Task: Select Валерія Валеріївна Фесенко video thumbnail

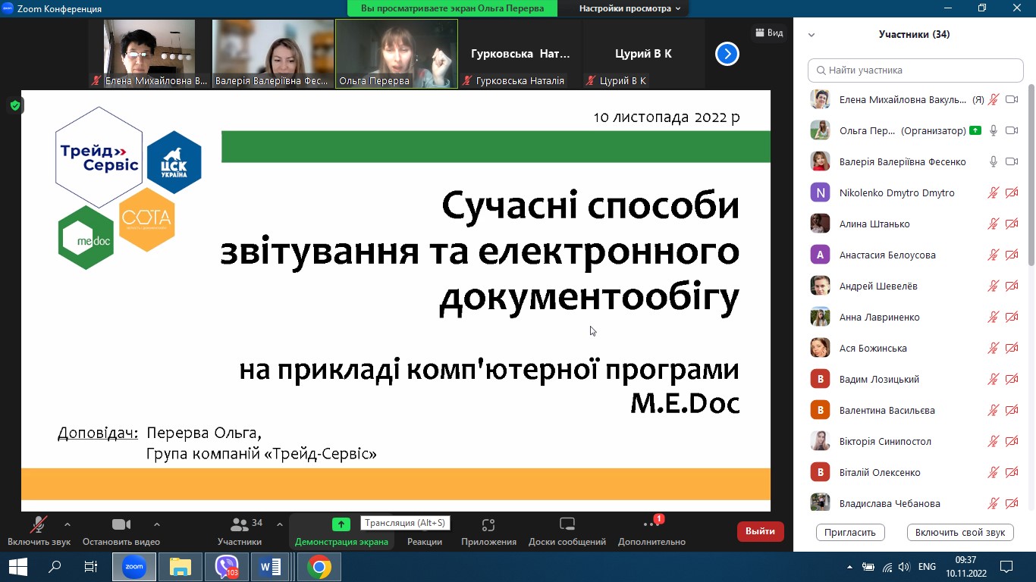Action: tap(272, 54)
